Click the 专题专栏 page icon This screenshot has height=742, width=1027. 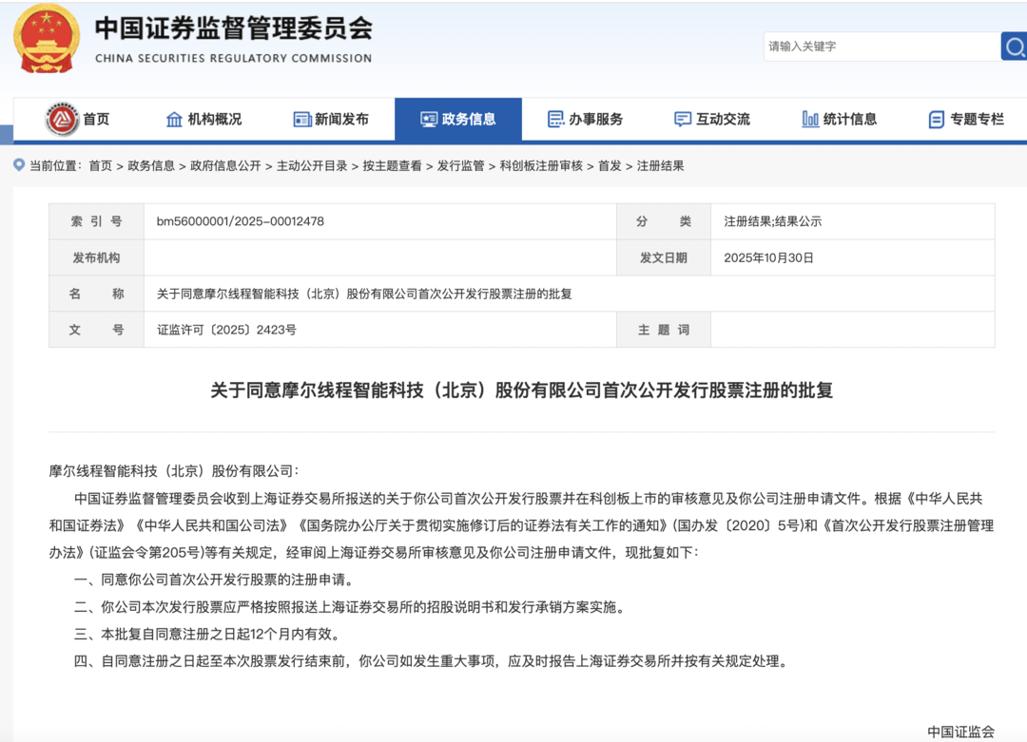pyautogui.click(x=937, y=120)
